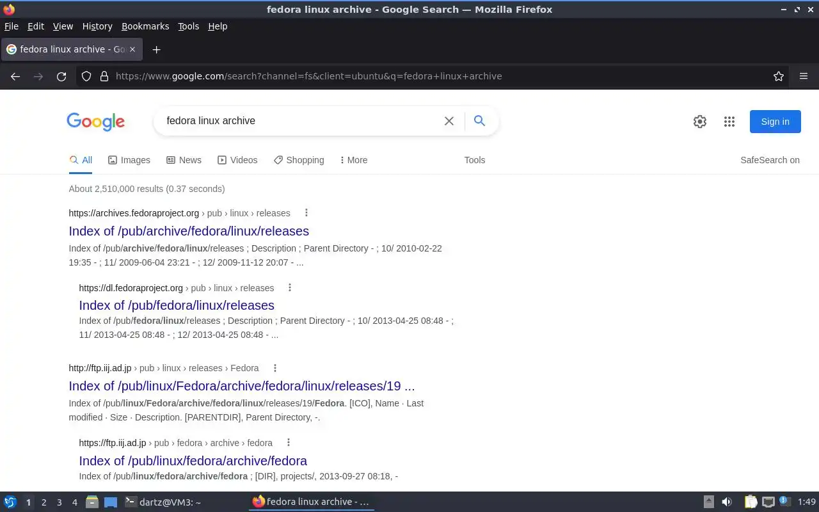Open options for https://ftp.iij.ad.jp result
Screen dimensions: 819x512
[x=289, y=443]
